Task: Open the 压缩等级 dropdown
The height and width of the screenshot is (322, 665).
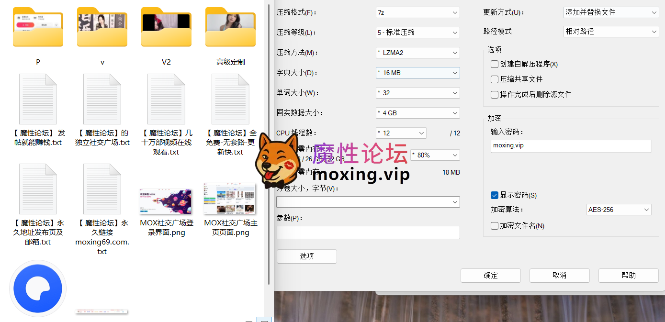Action: (x=418, y=33)
